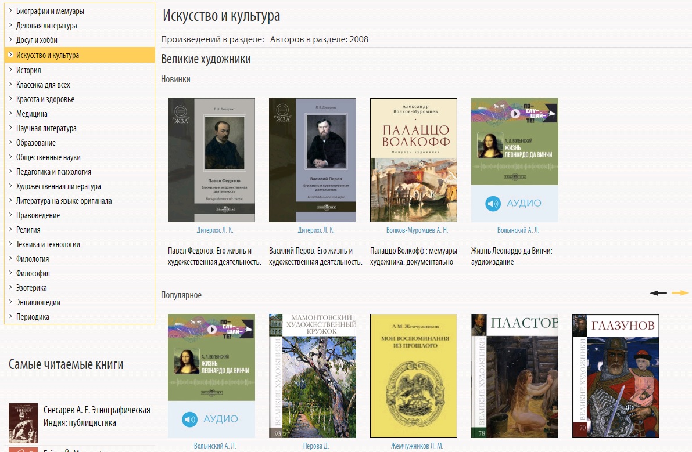Open author link Волков-Муромцев А. Н.
692x452 pixels.
pyautogui.click(x=417, y=230)
